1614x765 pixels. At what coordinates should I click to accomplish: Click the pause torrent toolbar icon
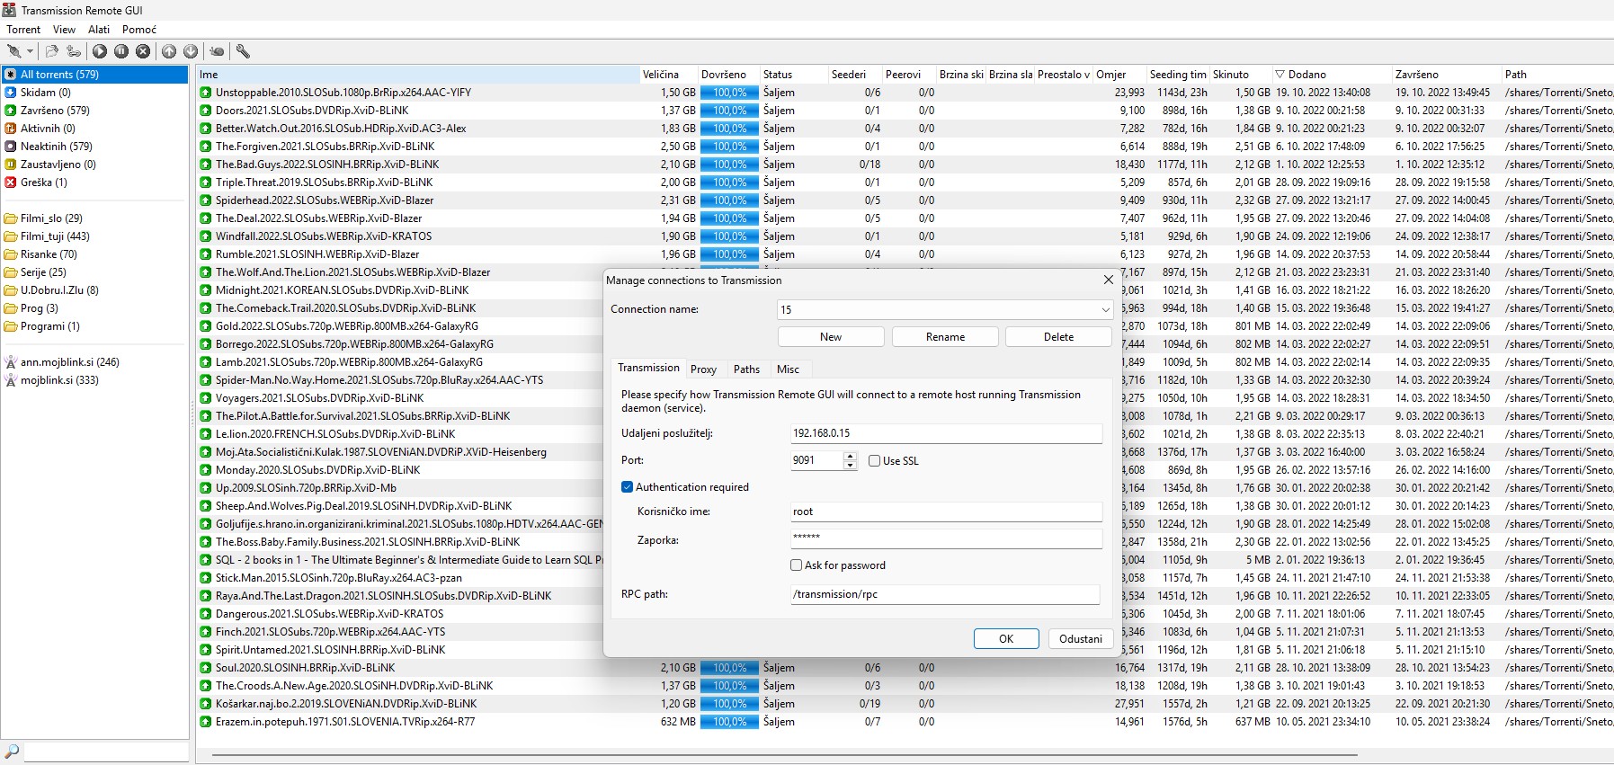click(121, 51)
